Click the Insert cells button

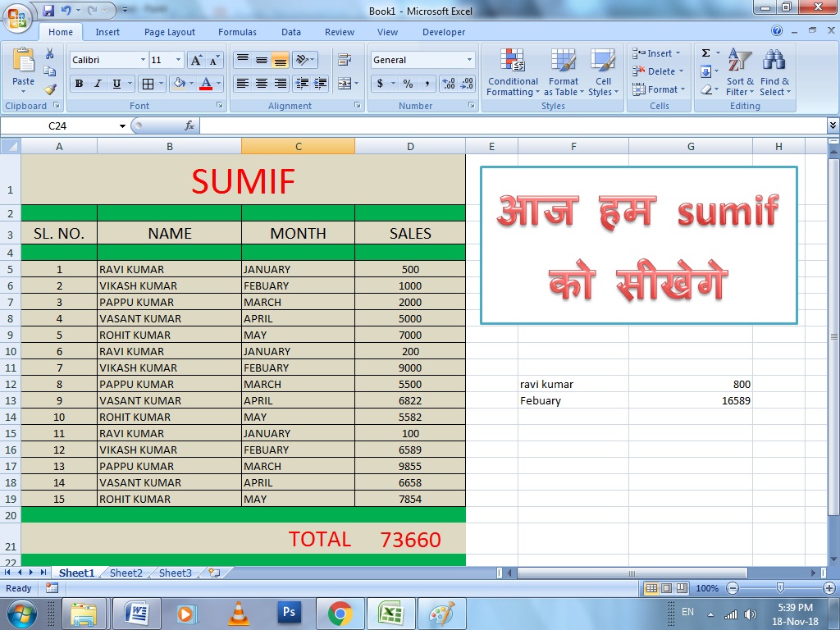(x=656, y=52)
